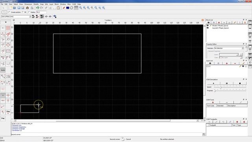Play the CAM simulation

pos(213,83)
